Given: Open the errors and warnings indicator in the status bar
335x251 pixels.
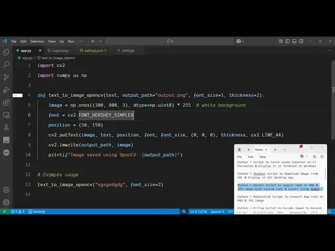Looking at the screenshot, I should pos(18,211).
